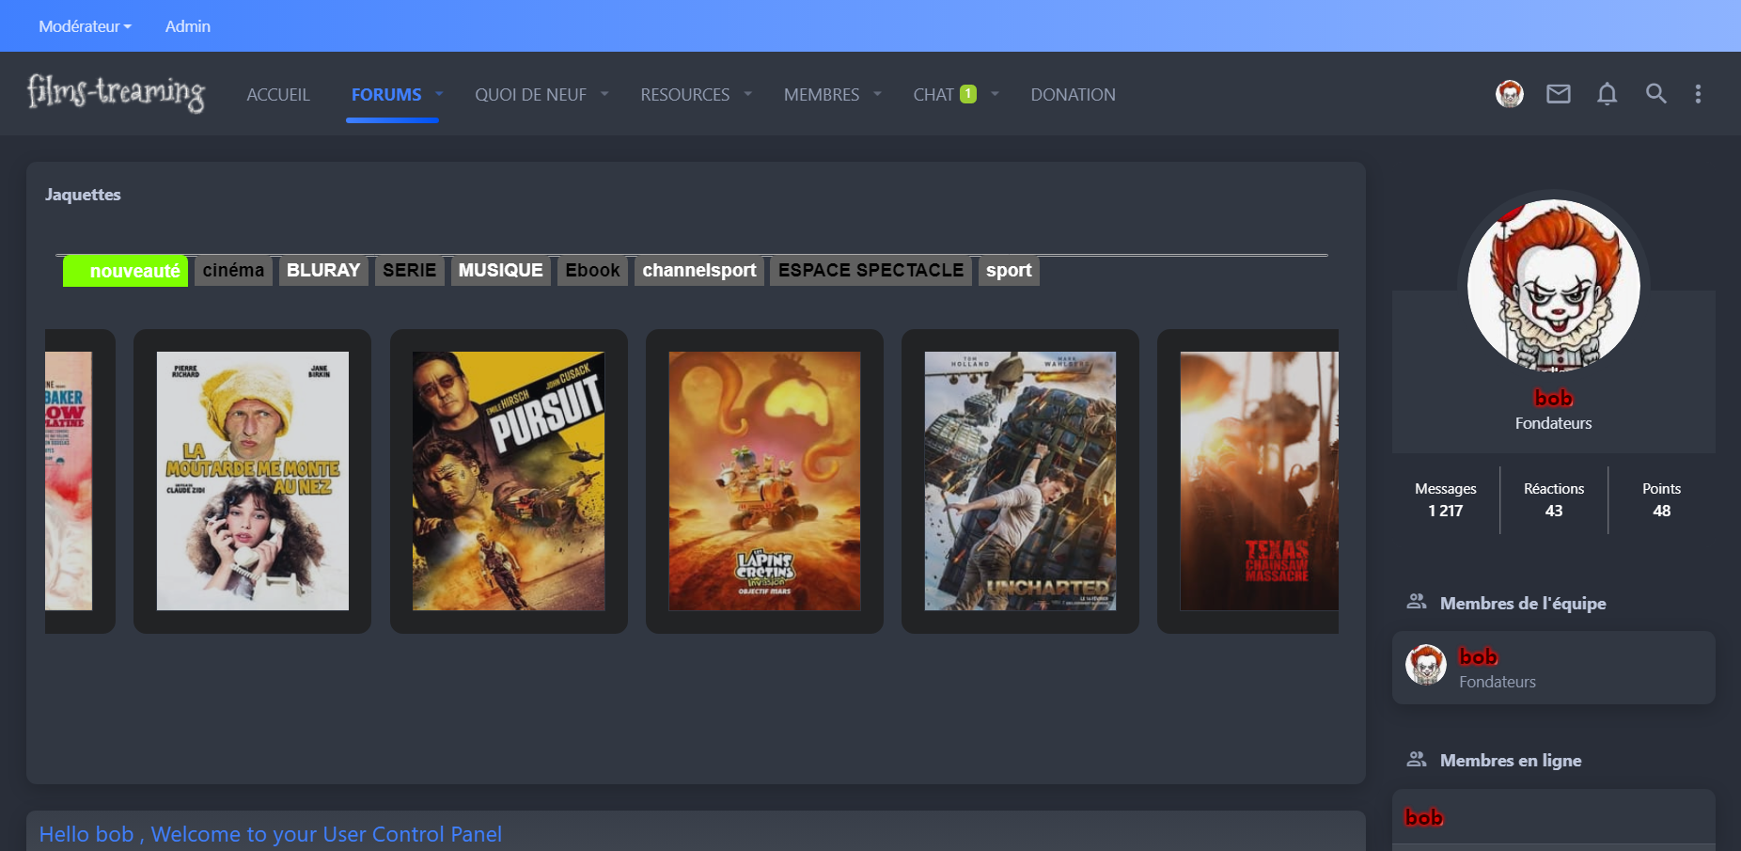Open DONATION page
This screenshot has width=1741, height=851.
click(x=1073, y=95)
